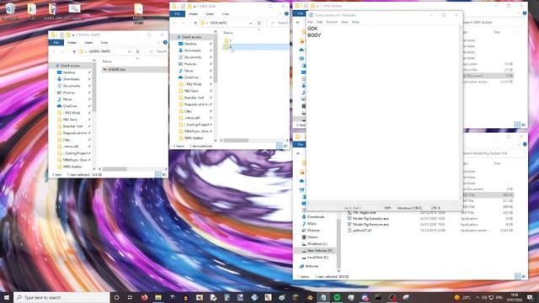
Task: Open File tab in NEW AMG explorer window
Action: 178,14
